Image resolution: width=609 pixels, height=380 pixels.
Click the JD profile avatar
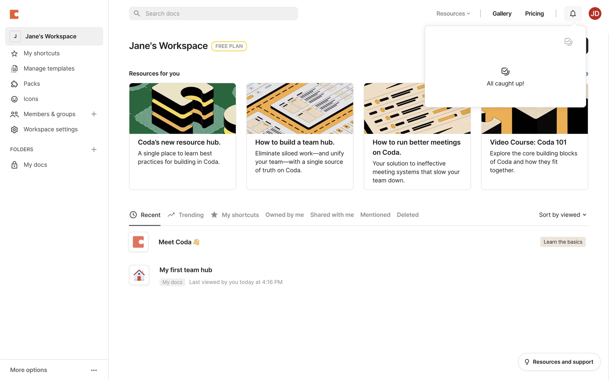tap(595, 14)
